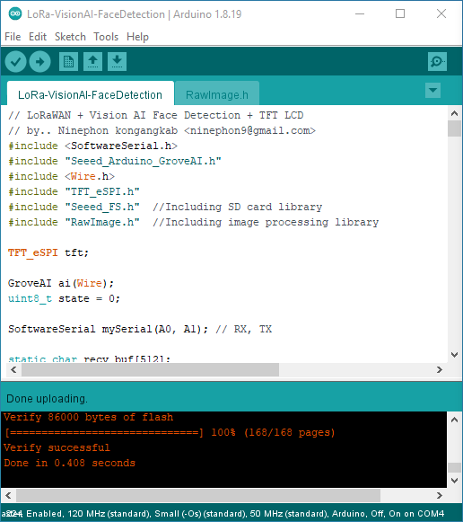Click the editor horizontal scrollbar right arrow
This screenshot has width=463, height=522.
pyautogui.click(x=440, y=370)
